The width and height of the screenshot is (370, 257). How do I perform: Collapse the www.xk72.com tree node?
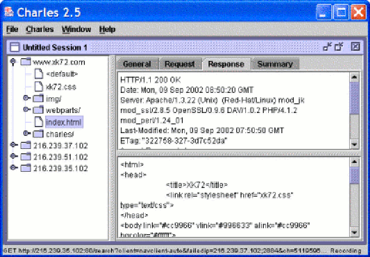(13, 62)
